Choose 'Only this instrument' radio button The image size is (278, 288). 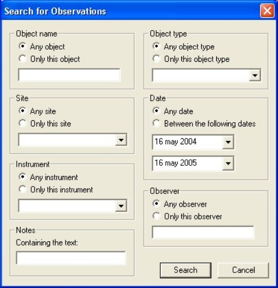pyautogui.click(x=22, y=189)
